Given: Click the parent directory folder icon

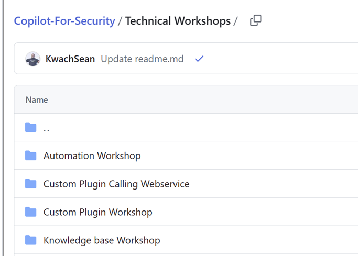Looking at the screenshot, I should 31,128.
